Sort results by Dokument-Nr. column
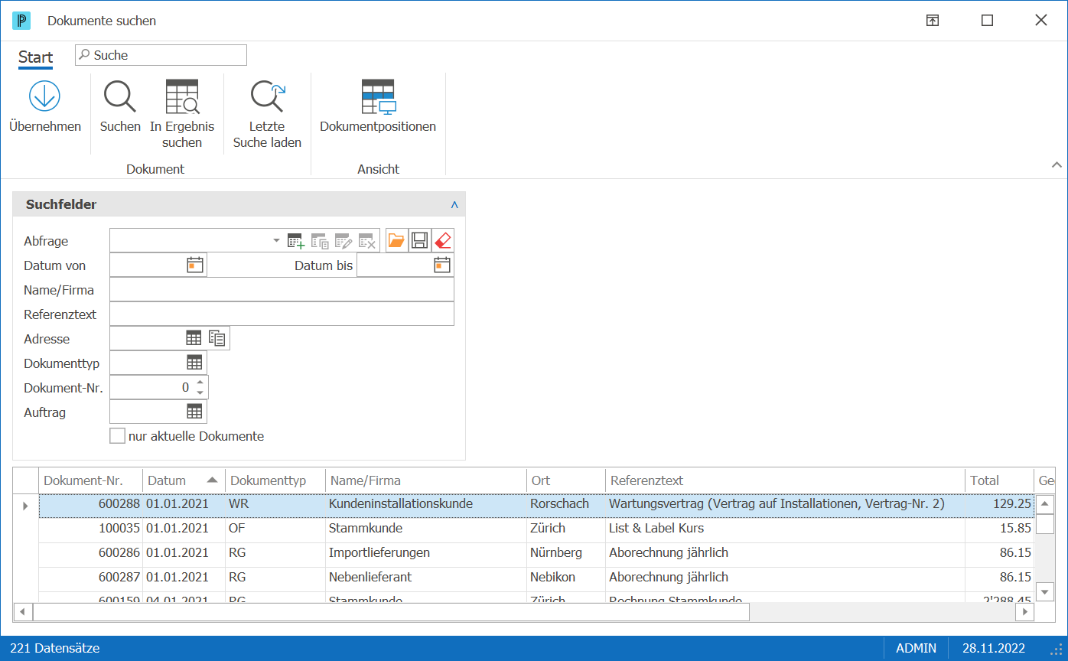The image size is (1068, 661). 90,480
